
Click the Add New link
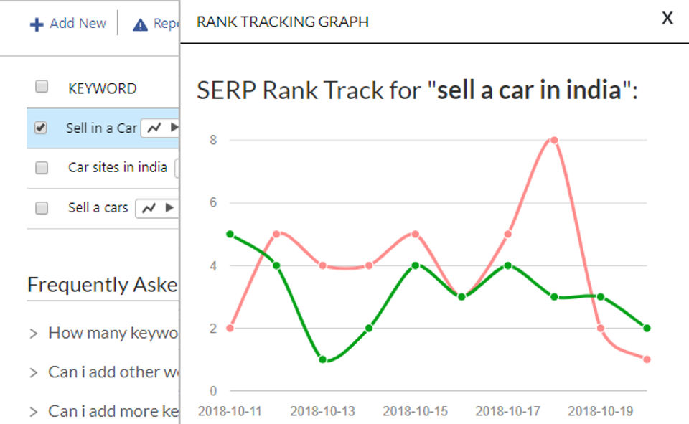pyautogui.click(x=78, y=24)
